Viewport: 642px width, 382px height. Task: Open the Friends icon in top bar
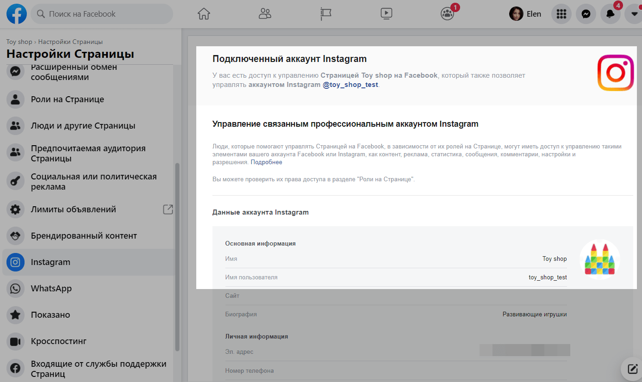coord(265,14)
